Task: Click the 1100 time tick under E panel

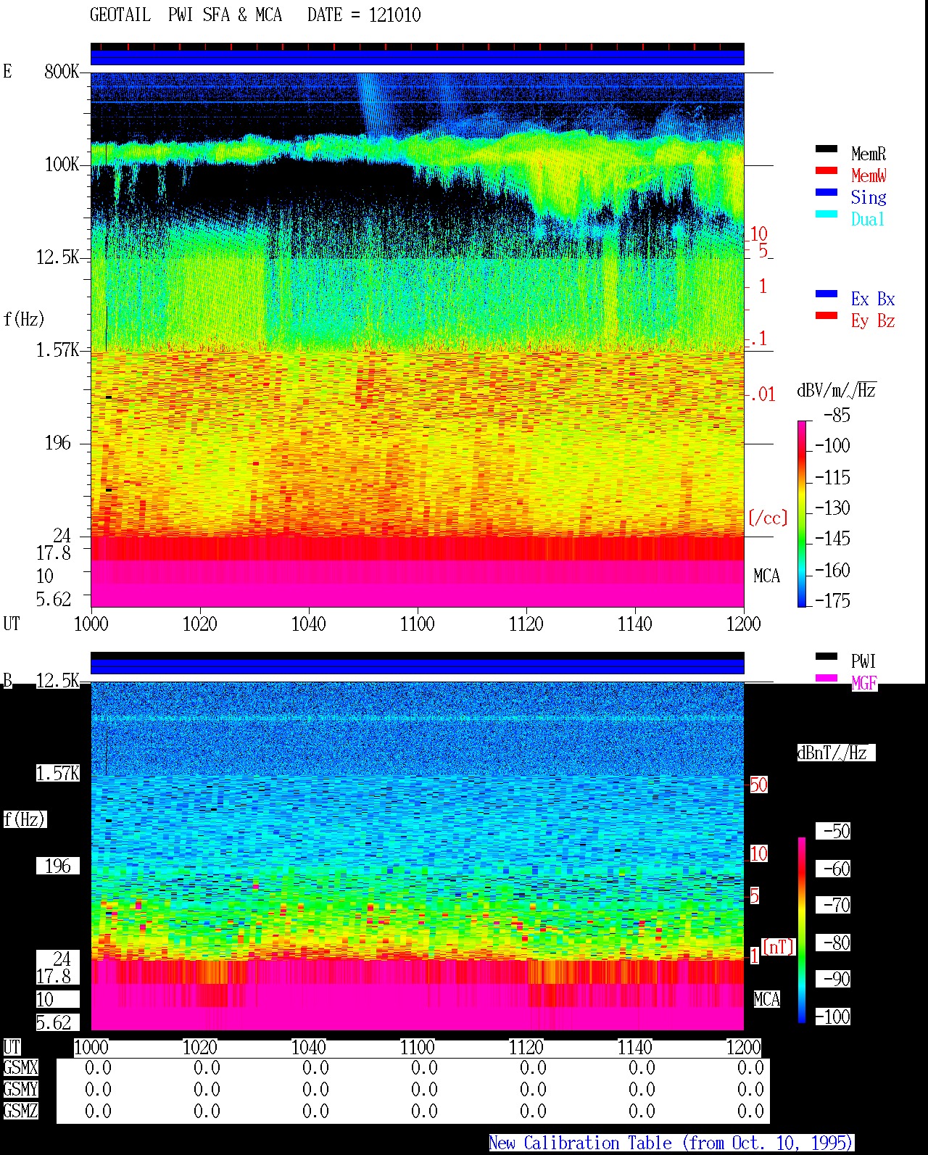Action: pyautogui.click(x=417, y=624)
